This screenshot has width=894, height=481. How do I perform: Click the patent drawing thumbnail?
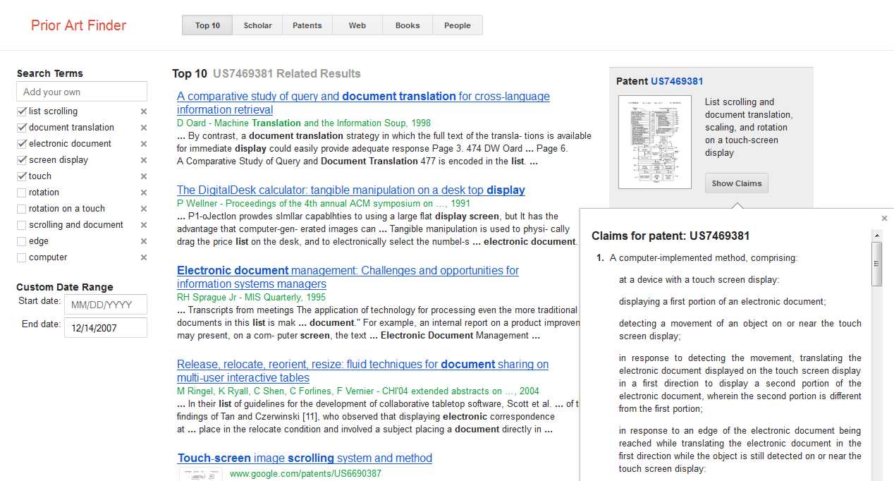[654, 142]
